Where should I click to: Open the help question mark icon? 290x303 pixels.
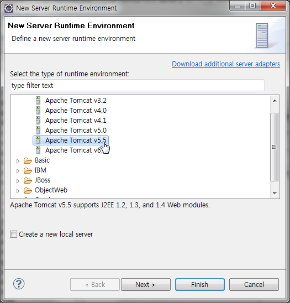[x=19, y=284]
